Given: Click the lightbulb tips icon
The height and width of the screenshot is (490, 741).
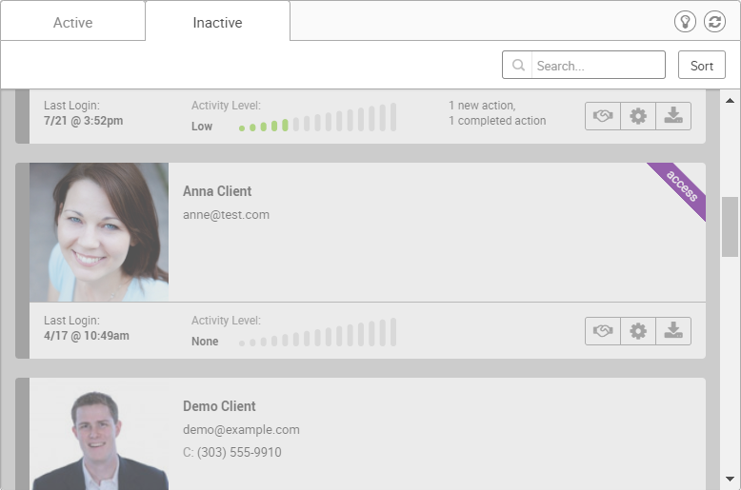Looking at the screenshot, I should pos(685,22).
